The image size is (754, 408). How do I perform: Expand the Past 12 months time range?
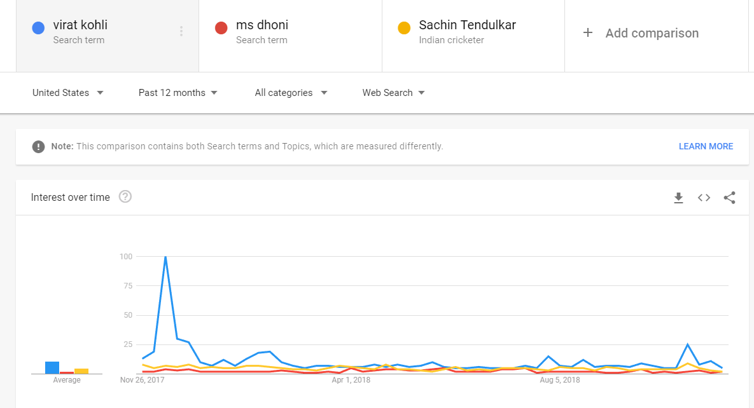click(x=178, y=93)
